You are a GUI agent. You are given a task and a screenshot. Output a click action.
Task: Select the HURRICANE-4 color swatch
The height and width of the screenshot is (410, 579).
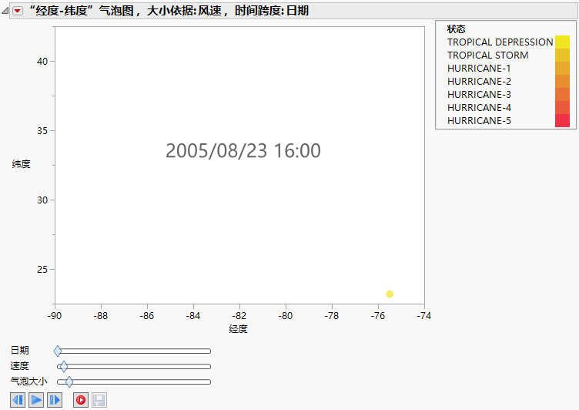pos(562,108)
